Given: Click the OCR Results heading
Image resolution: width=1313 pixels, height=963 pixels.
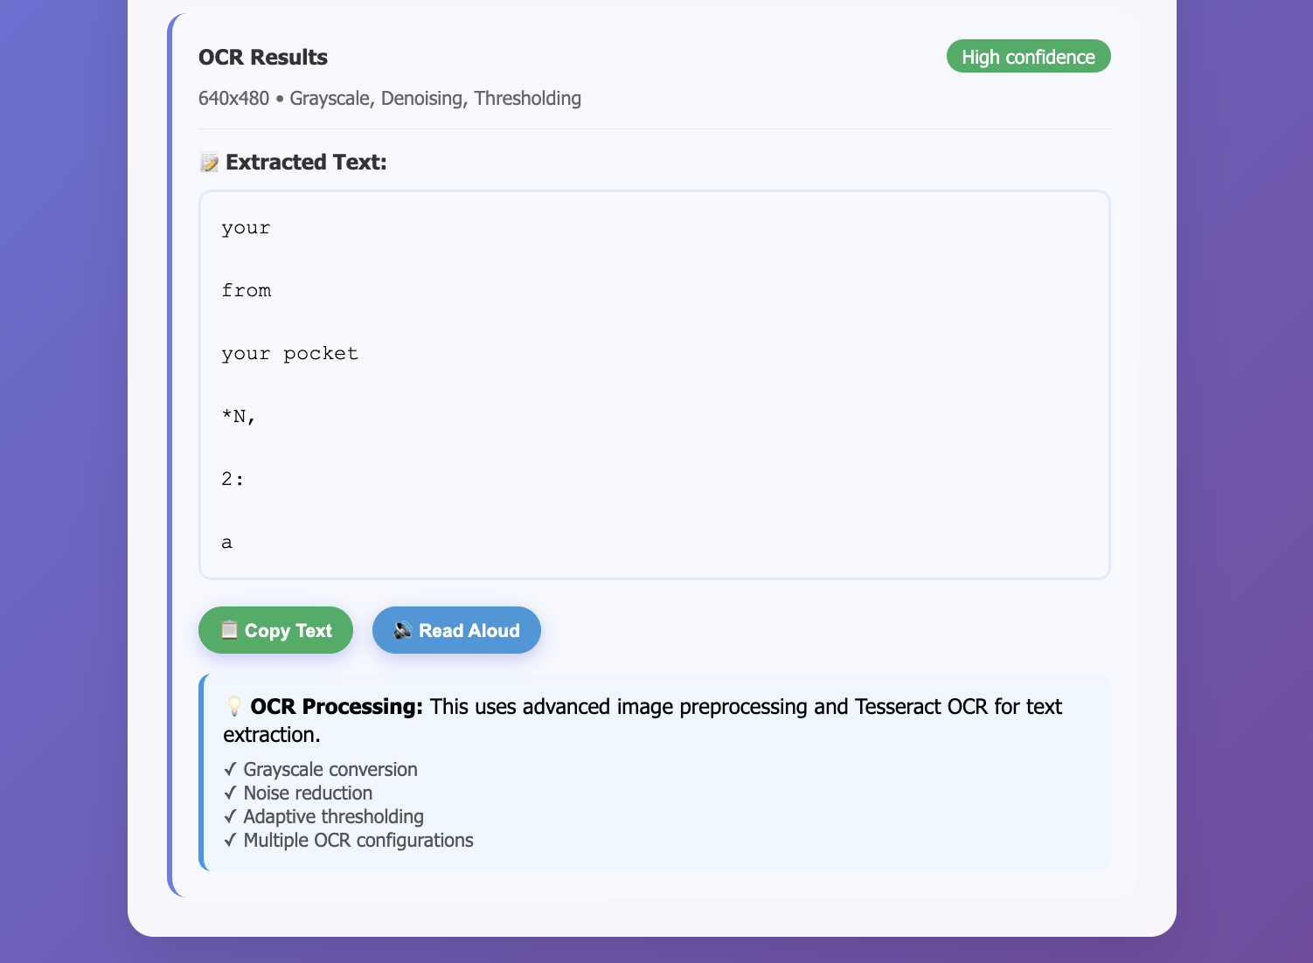Looking at the screenshot, I should pyautogui.click(x=263, y=57).
